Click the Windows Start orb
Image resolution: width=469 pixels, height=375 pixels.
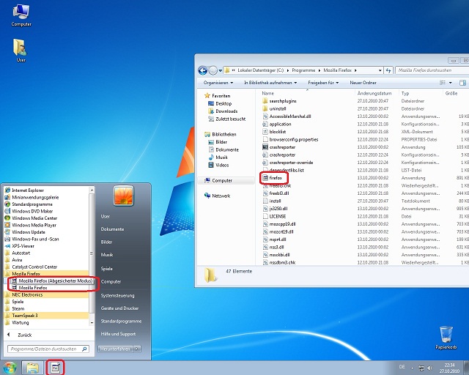pos(10,368)
